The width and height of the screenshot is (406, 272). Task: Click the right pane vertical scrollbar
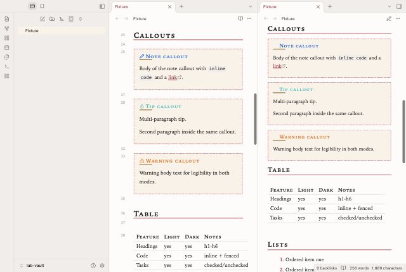403,132
